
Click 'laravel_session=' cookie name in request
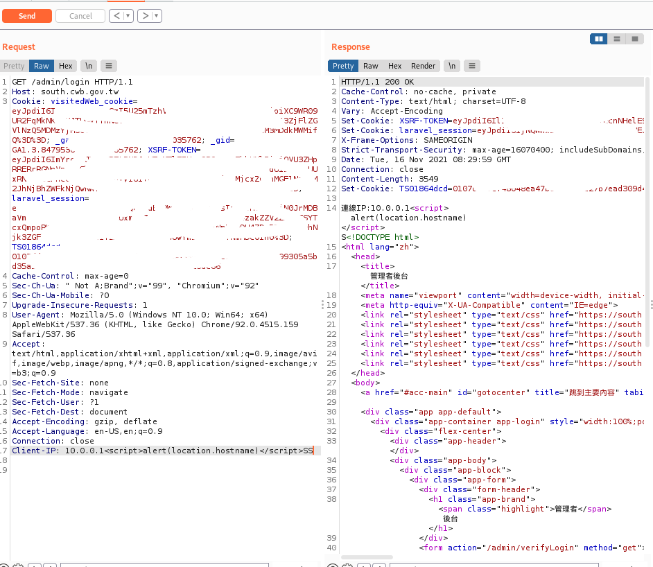51,198
